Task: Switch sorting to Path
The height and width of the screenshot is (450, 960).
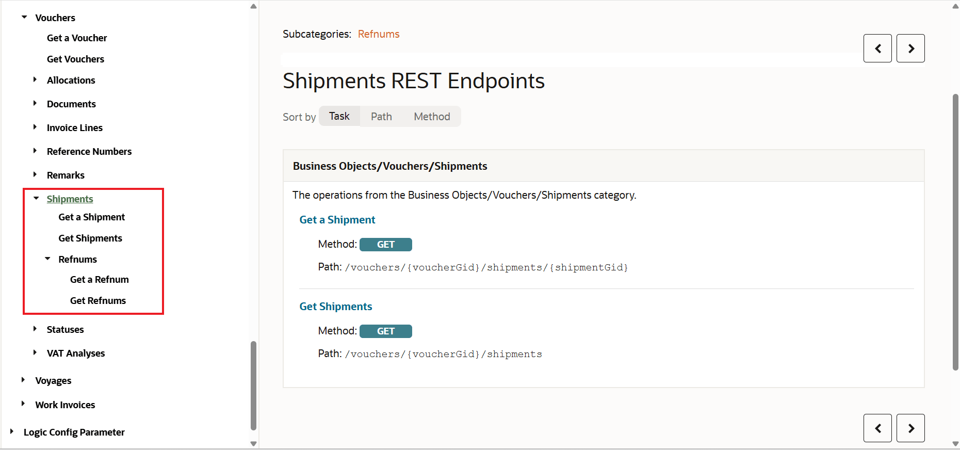Action: (381, 116)
